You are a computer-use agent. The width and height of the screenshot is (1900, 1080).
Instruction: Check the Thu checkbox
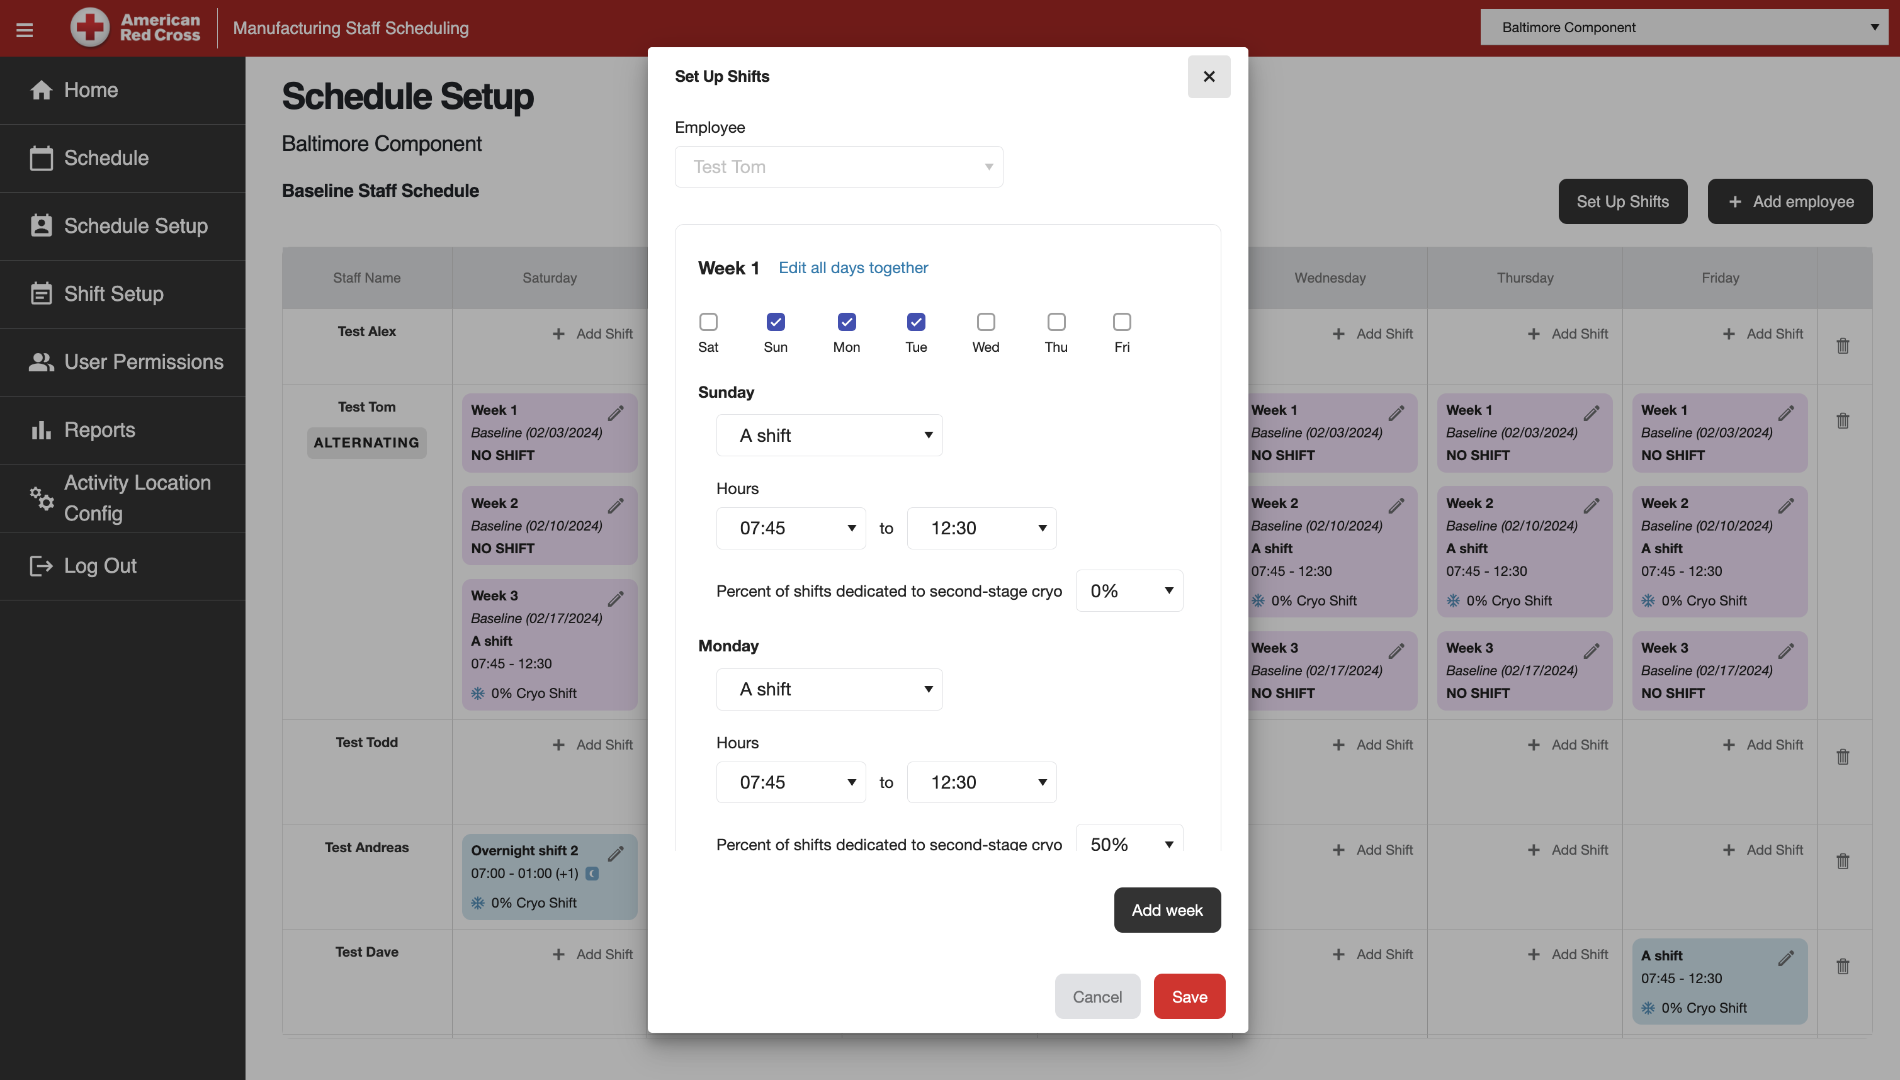click(1056, 322)
